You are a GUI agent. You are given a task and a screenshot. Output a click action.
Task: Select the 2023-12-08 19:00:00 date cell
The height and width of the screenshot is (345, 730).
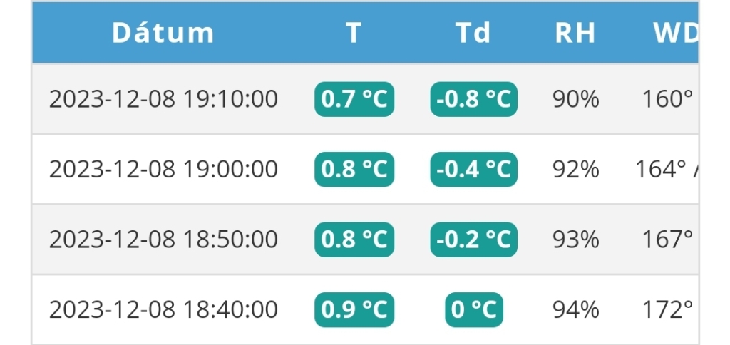163,169
